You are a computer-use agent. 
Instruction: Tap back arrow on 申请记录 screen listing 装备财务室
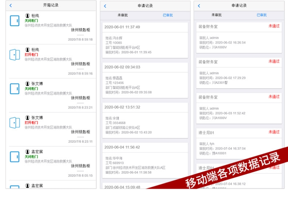point(199,6)
